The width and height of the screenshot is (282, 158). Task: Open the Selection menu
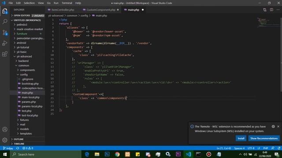(x=29, y=3)
